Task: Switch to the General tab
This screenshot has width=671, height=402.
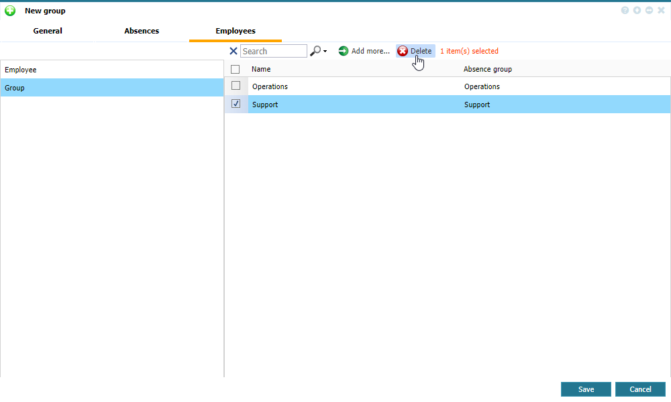Action: tap(48, 31)
